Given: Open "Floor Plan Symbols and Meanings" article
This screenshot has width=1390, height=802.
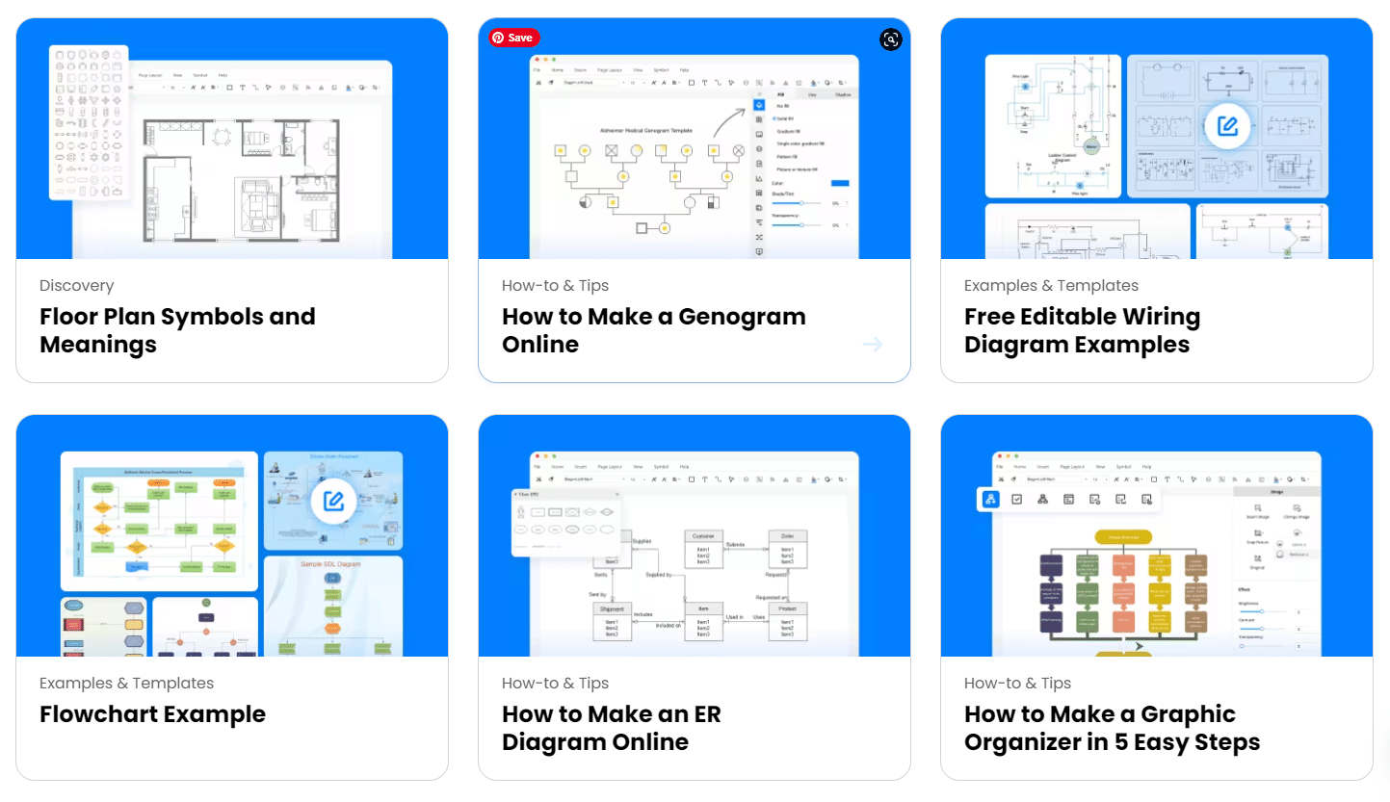Looking at the screenshot, I should tap(177, 330).
